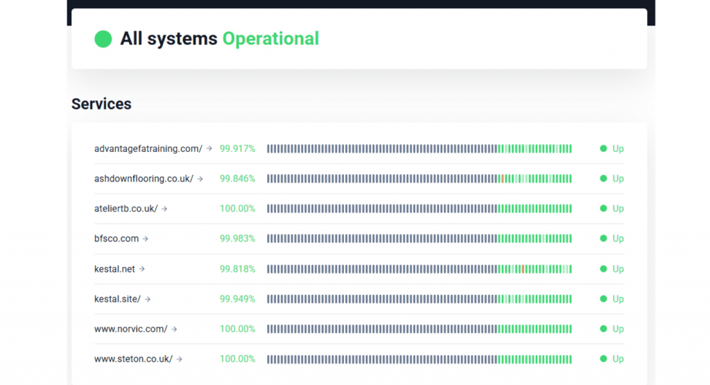Click the red downtime bar in kestal.net uptime chart
This screenshot has height=385, width=710.
[x=523, y=269]
